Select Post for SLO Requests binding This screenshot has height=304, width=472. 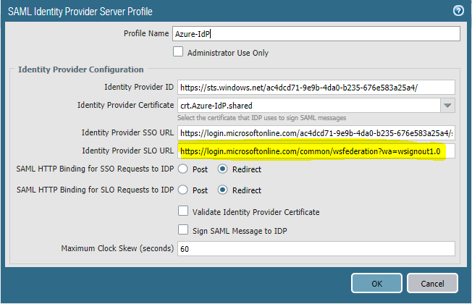(183, 190)
